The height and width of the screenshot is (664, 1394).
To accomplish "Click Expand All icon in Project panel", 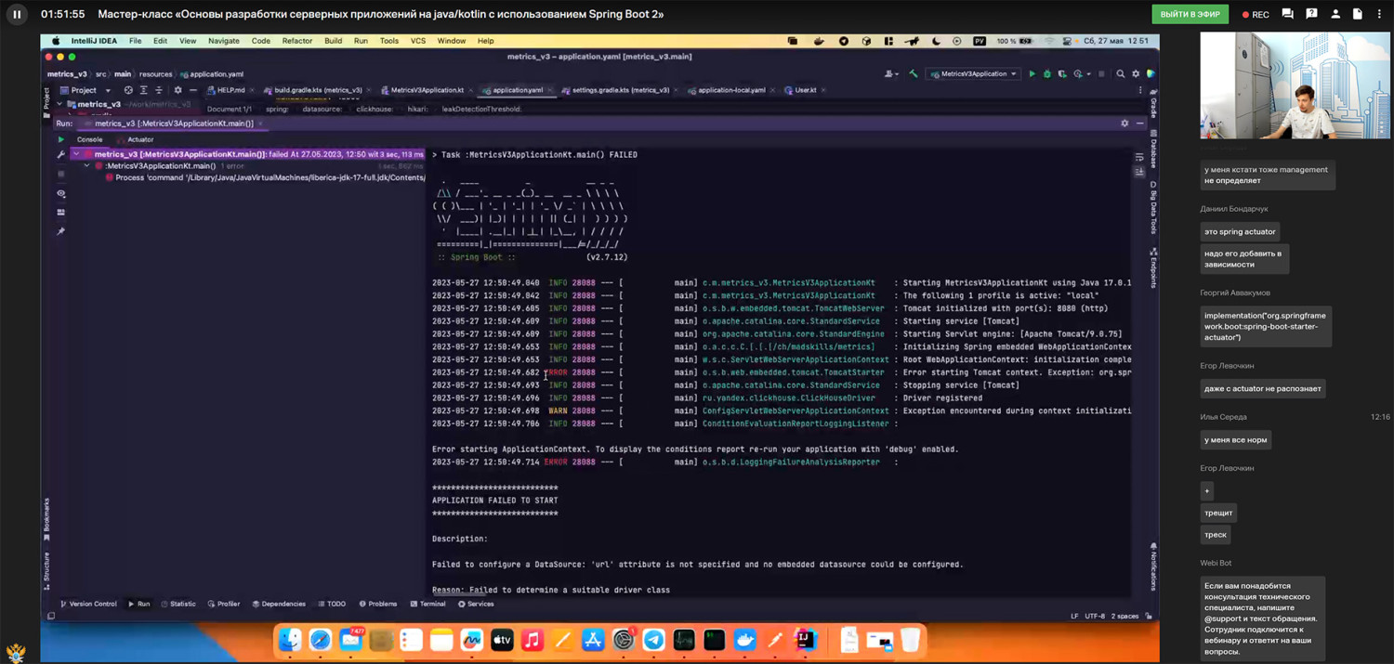I will pyautogui.click(x=143, y=90).
